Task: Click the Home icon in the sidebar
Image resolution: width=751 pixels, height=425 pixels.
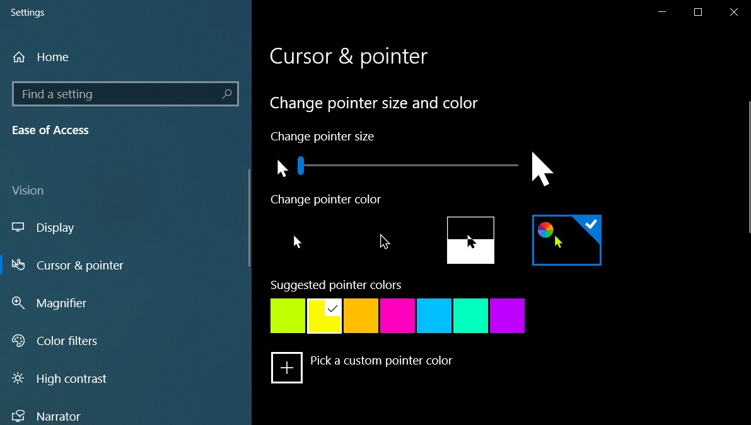Action: click(19, 57)
